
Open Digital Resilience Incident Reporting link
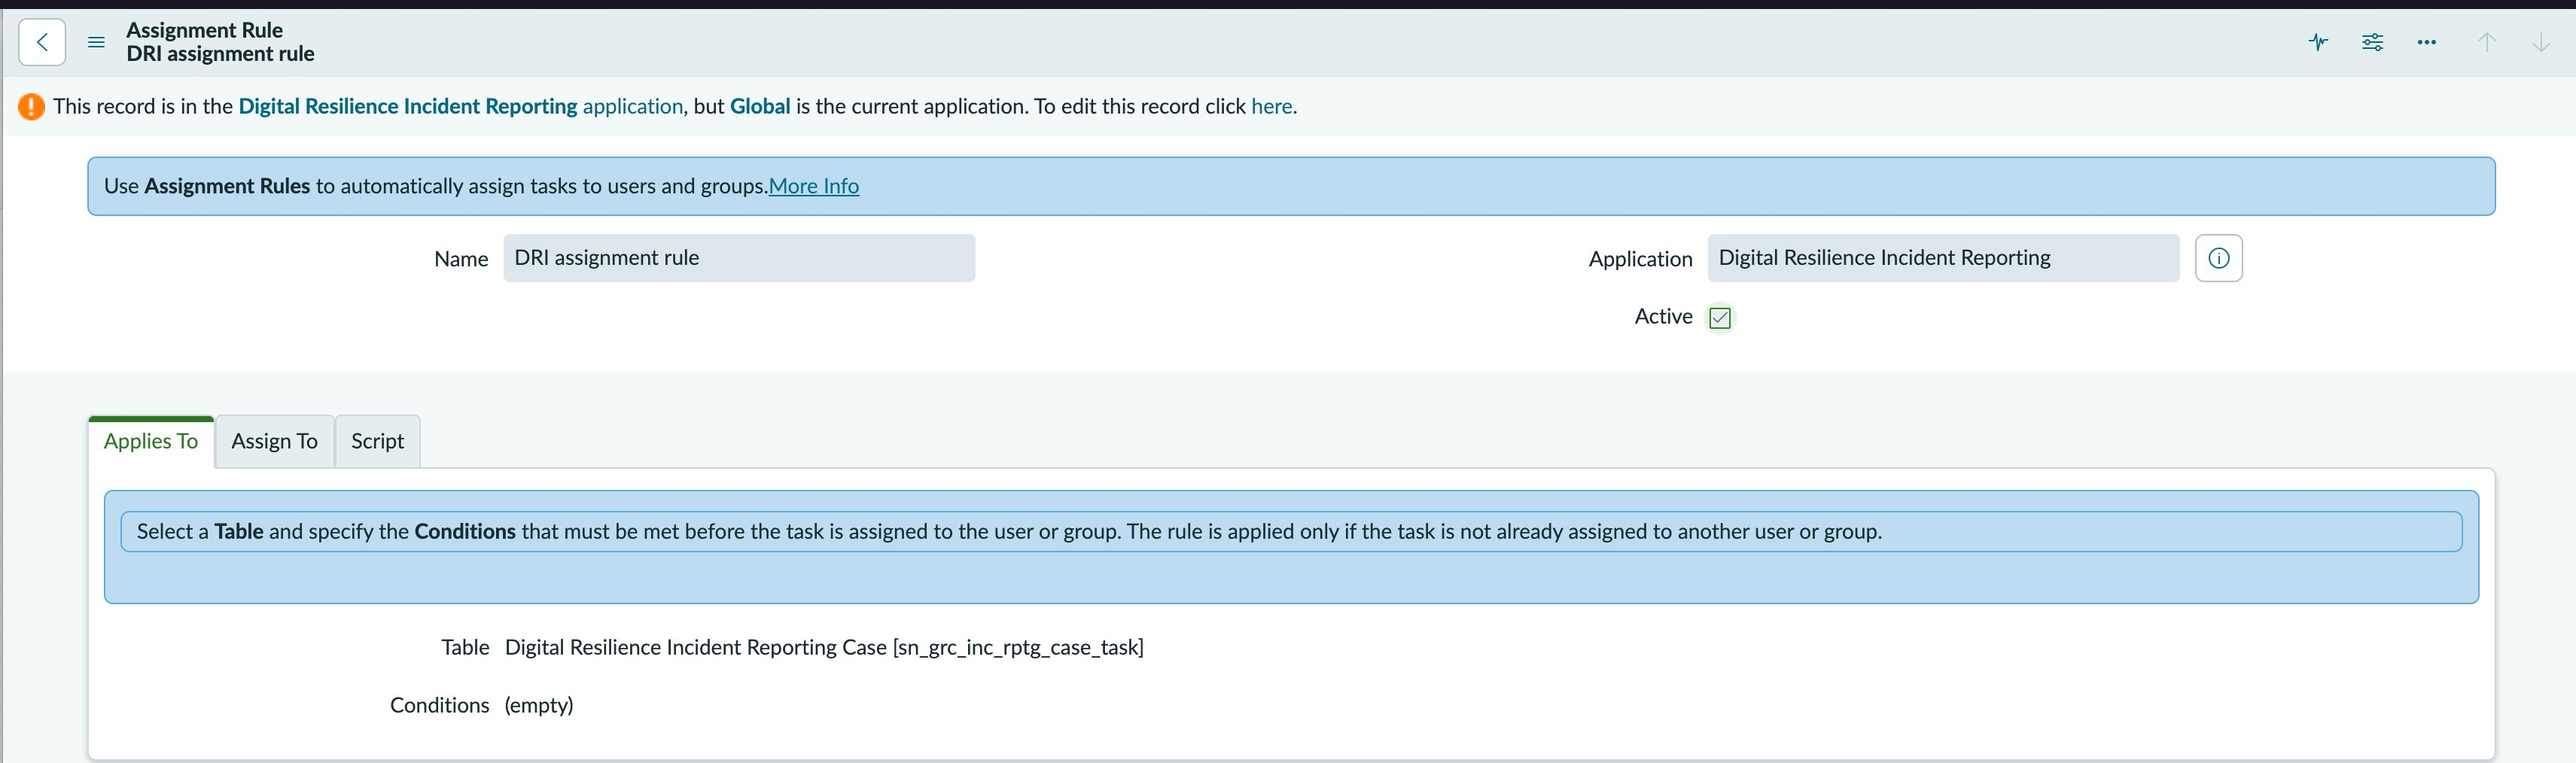point(408,106)
